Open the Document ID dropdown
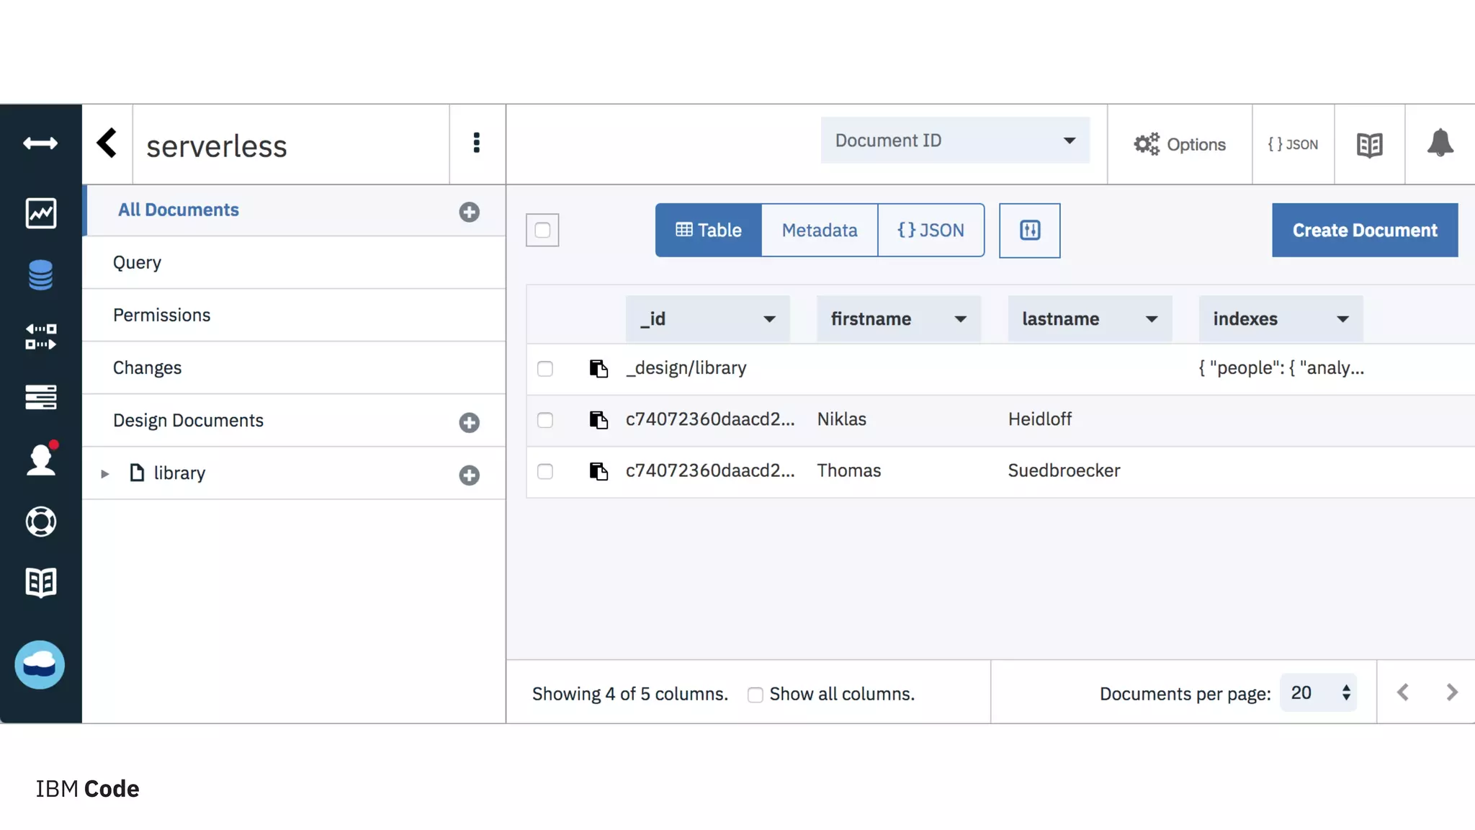 tap(954, 140)
